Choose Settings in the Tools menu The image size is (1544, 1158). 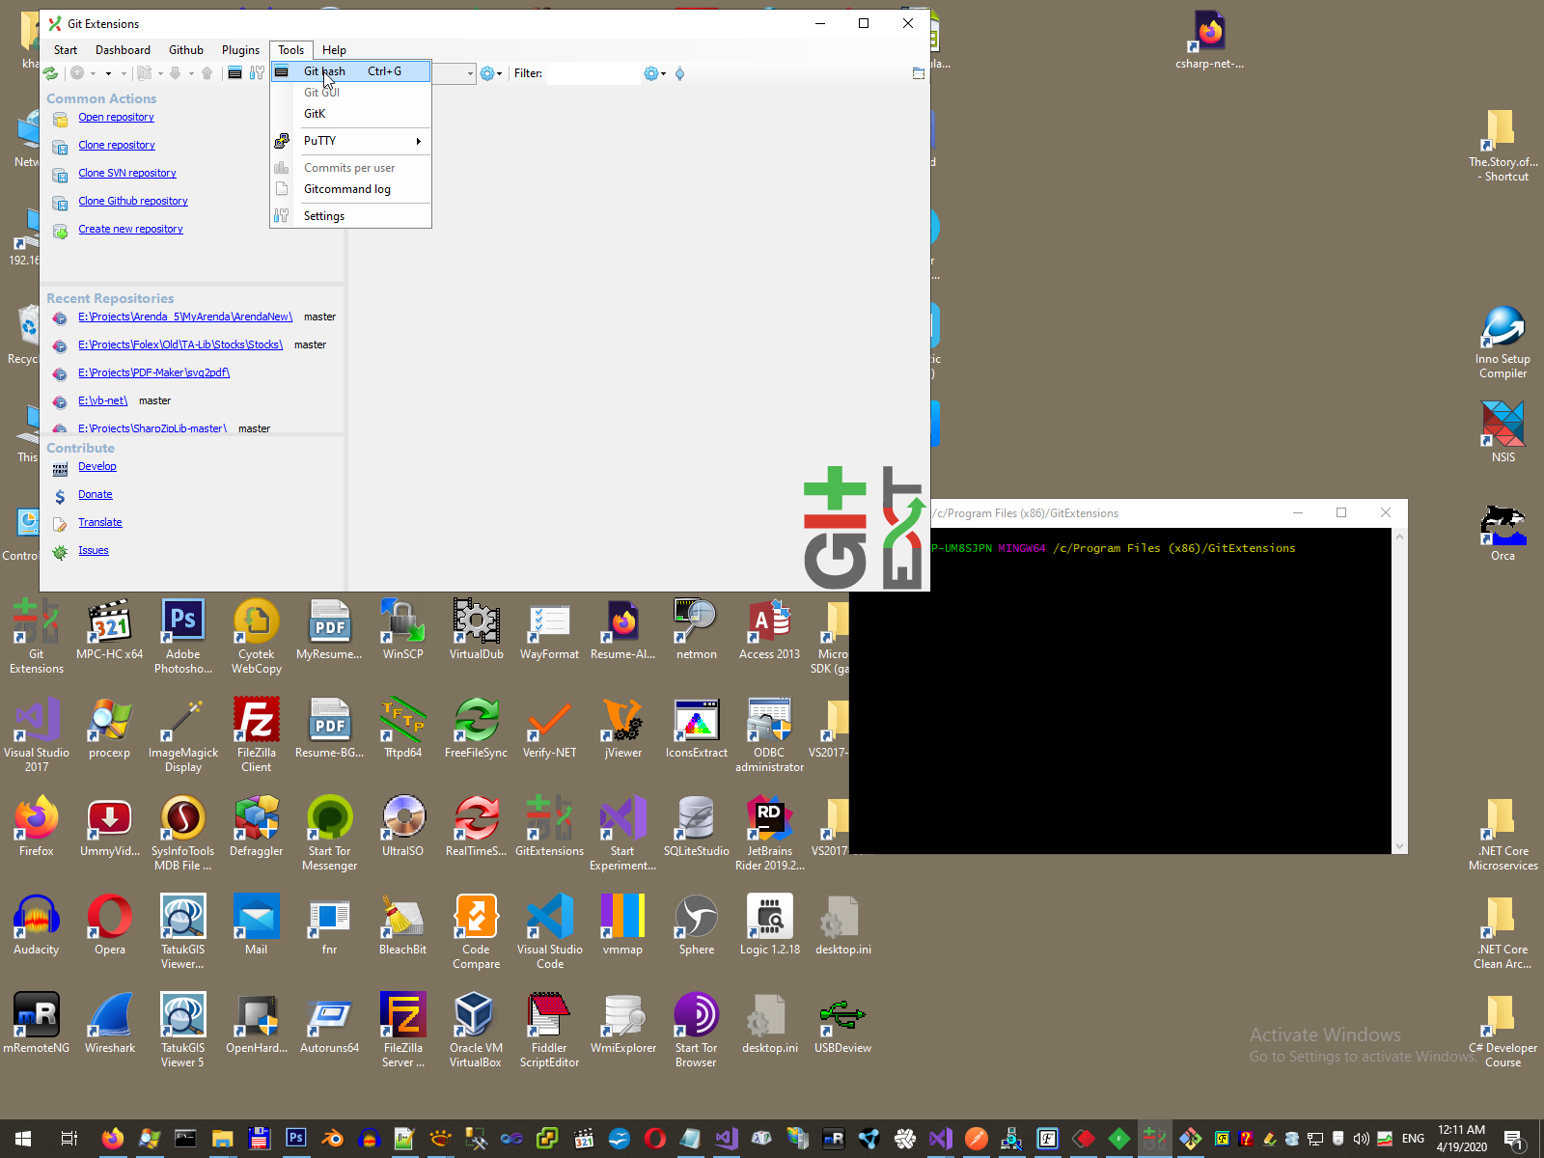point(351,216)
